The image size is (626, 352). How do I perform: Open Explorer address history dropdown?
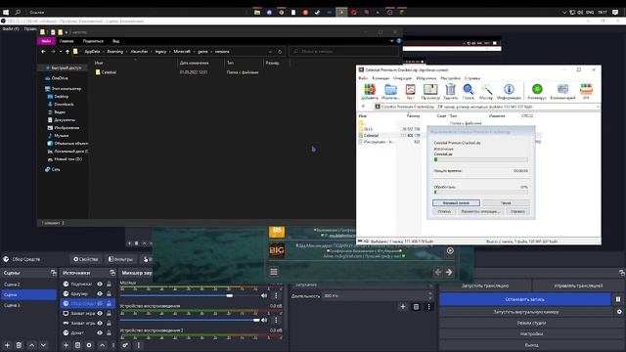(x=270, y=52)
